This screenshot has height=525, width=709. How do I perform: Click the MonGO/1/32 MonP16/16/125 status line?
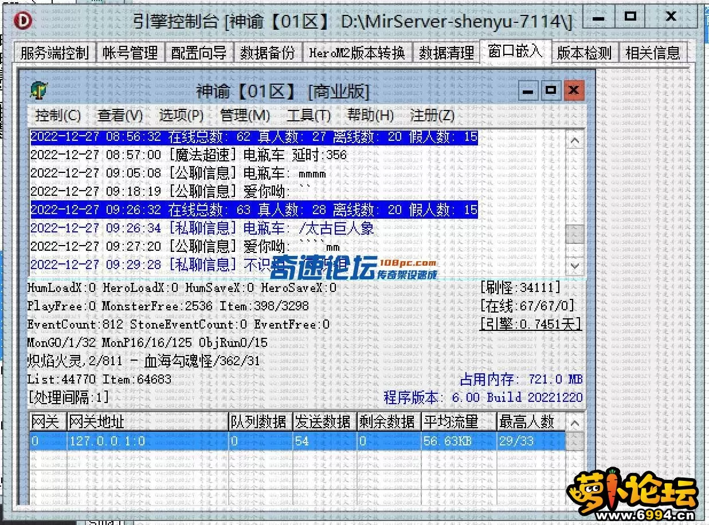(x=147, y=343)
